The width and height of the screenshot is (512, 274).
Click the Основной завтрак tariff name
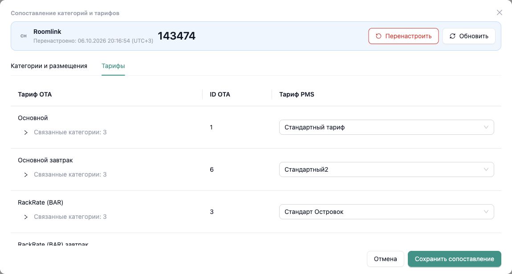pos(45,160)
